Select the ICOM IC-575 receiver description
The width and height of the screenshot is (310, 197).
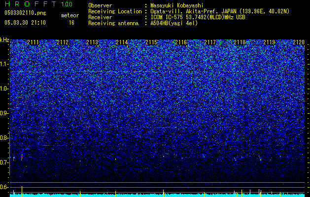(x=198, y=17)
